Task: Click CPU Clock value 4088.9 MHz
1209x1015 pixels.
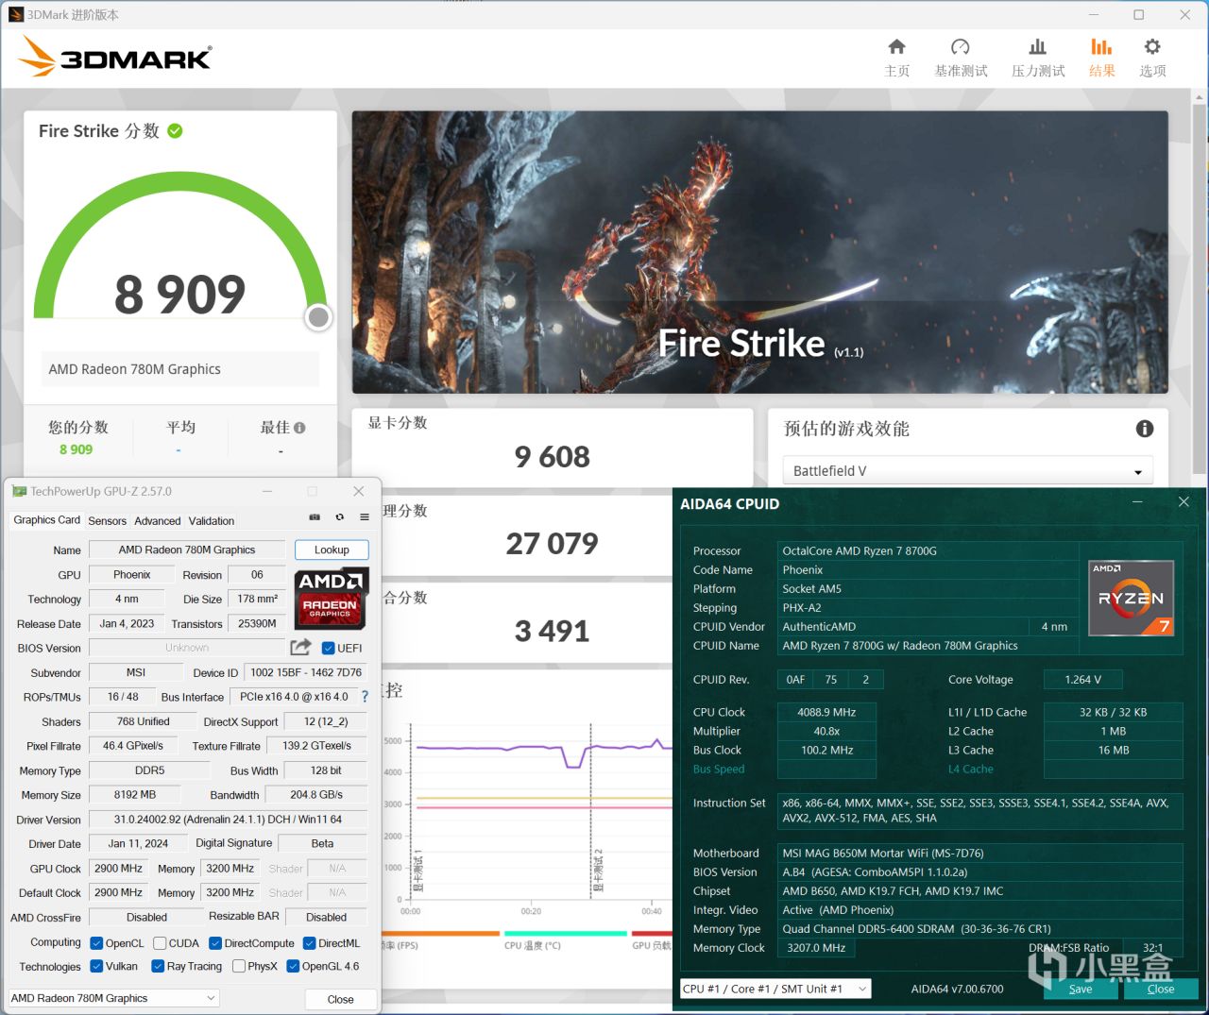Action: [826, 713]
